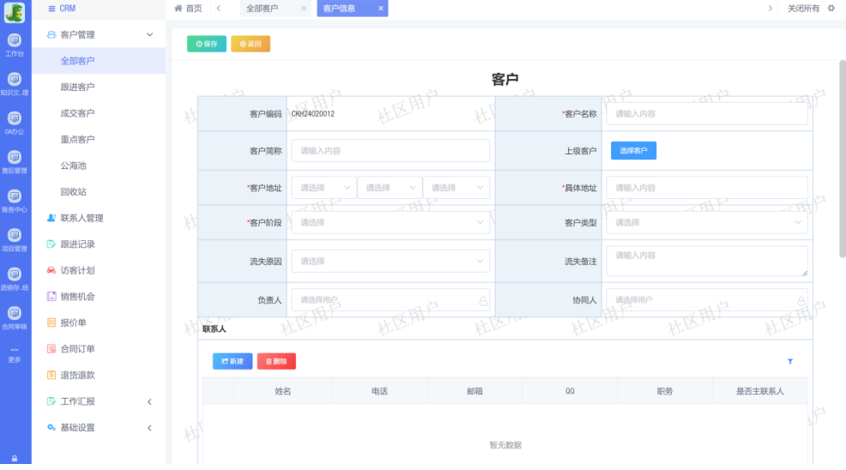846x470 pixels.
Task: Click the red 删除 button
Action: point(276,361)
